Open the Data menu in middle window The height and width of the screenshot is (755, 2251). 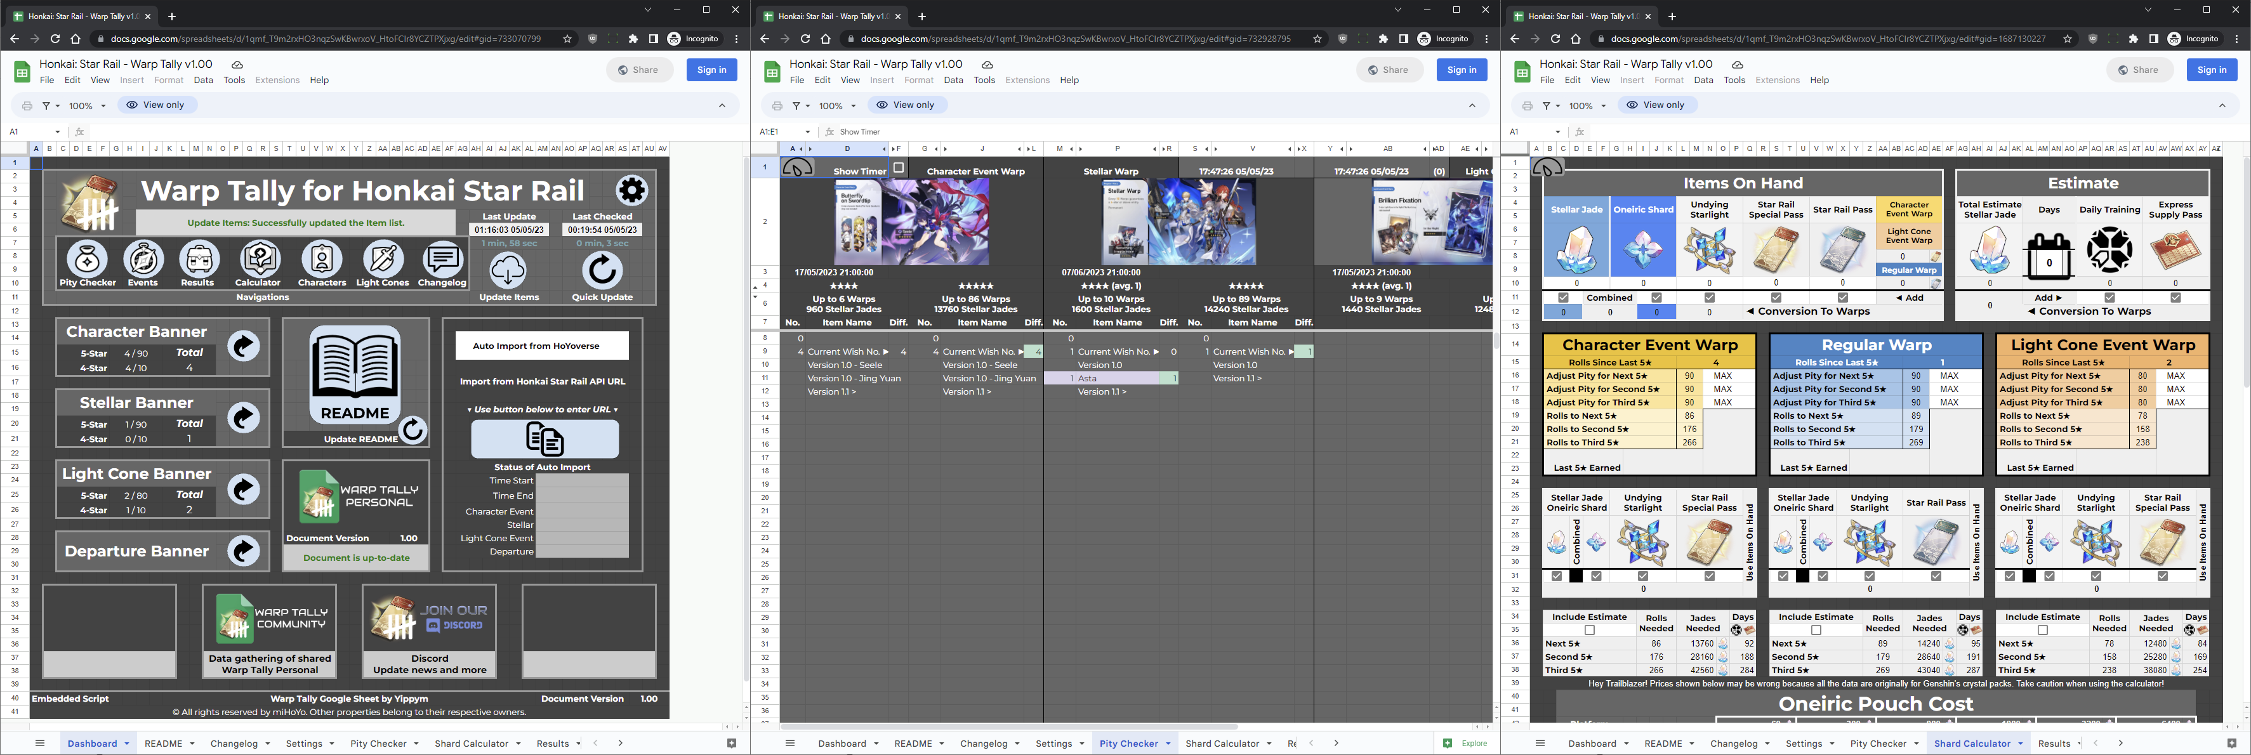coord(953,81)
